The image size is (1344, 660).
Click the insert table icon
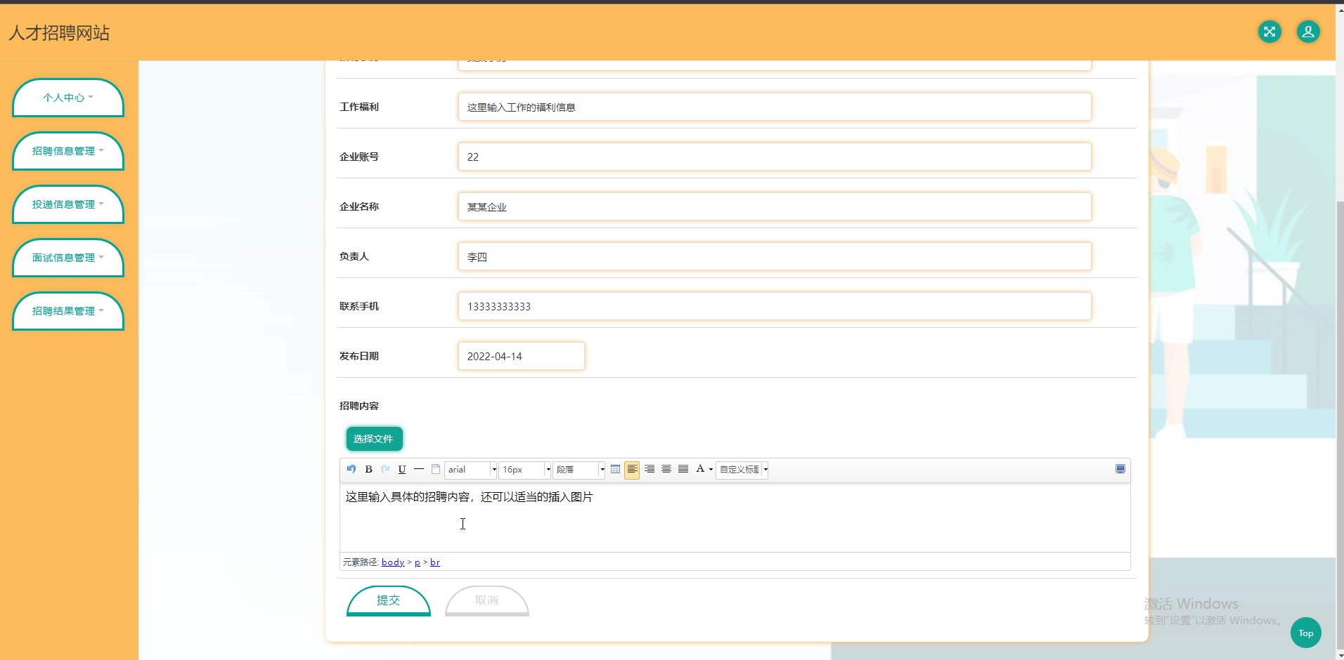pos(615,469)
